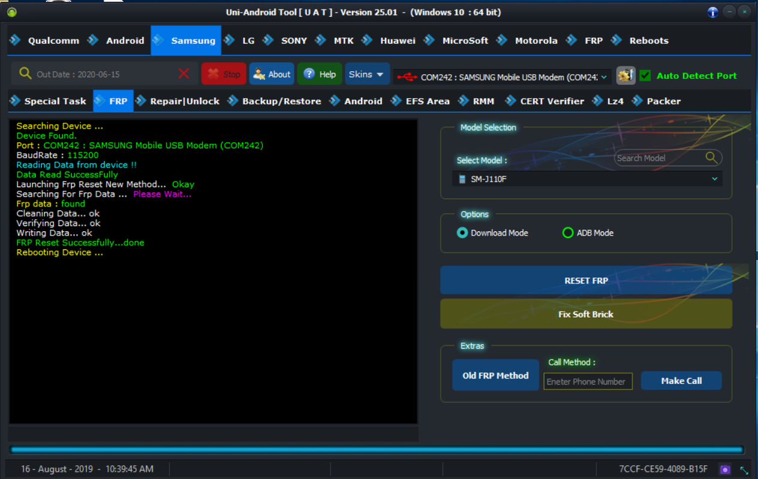Go to the LG tab

240,41
